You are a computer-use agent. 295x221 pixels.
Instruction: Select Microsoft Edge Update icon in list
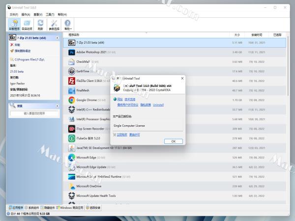click(x=72, y=167)
